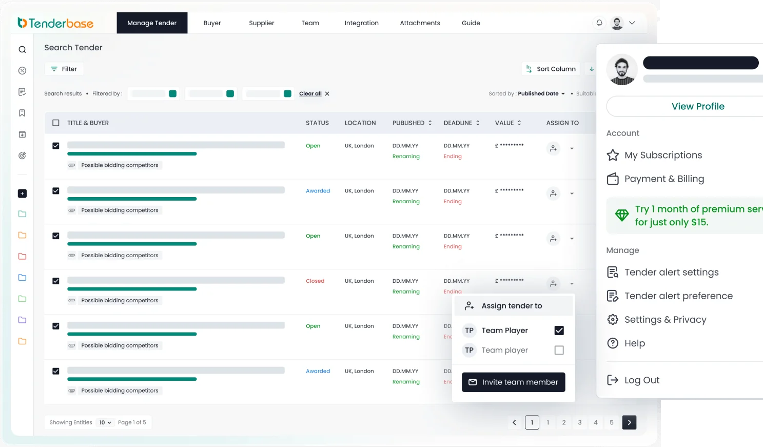Click the first green filter chip swatch
The width and height of the screenshot is (763, 447).
tap(173, 94)
